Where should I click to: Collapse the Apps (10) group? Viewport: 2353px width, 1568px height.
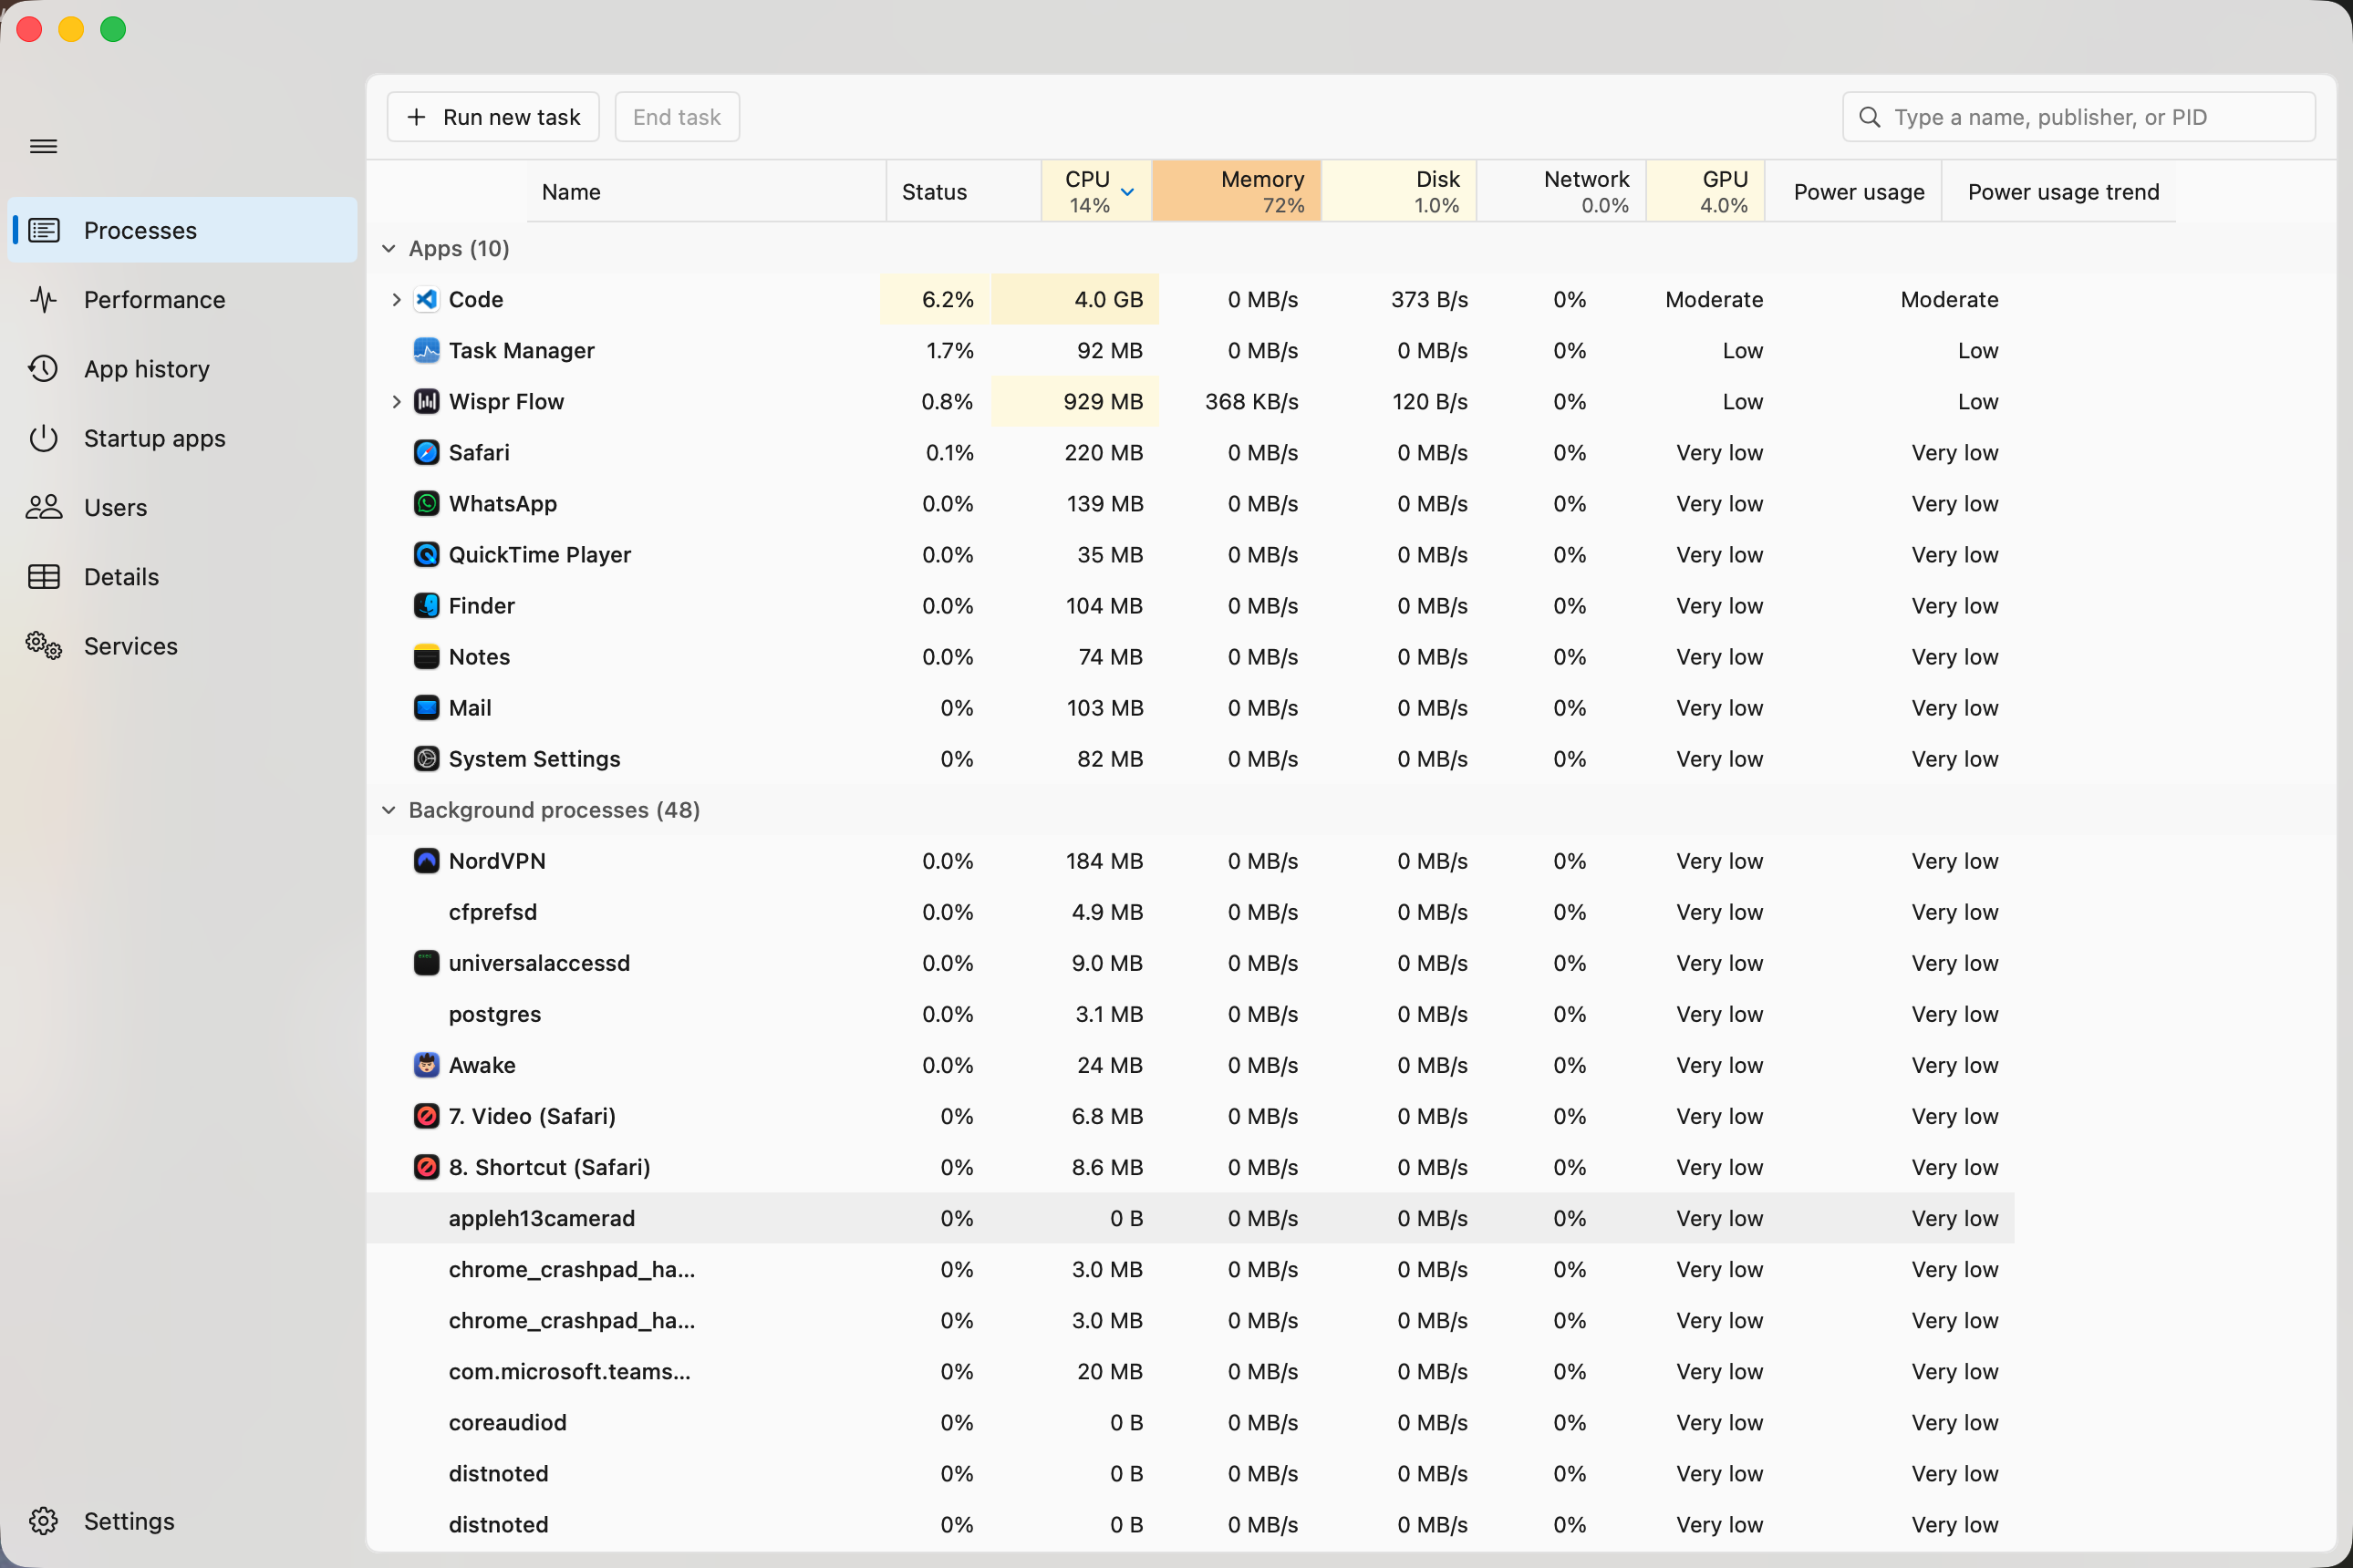point(389,248)
